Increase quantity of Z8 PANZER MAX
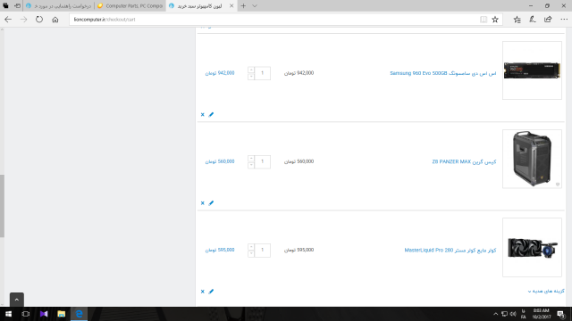Viewport: 572px width, 321px height. tap(251, 159)
